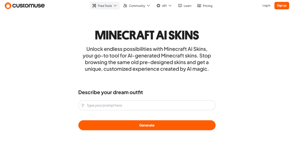
Task: Click the orange Customuse logo icon
Action: point(8,6)
